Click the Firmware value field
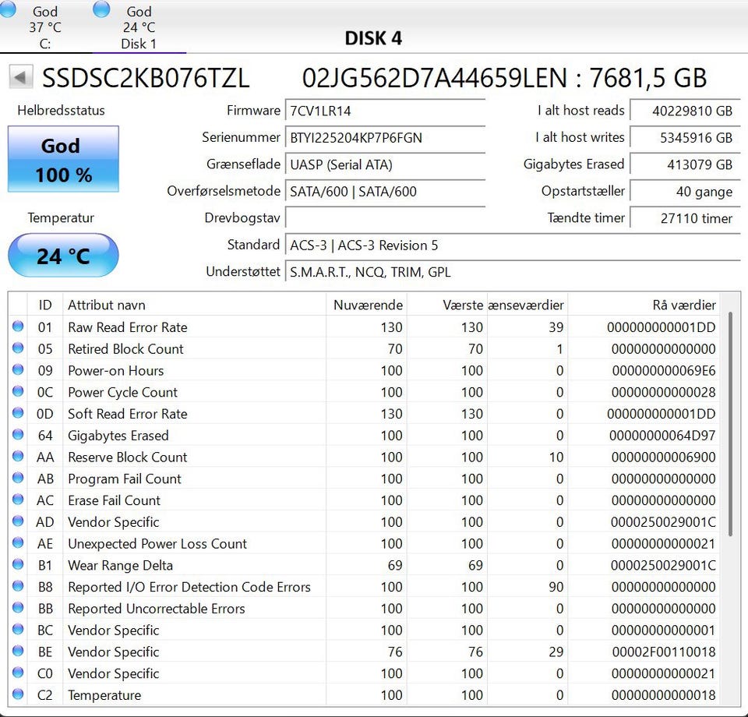748x717 pixels. pos(385,111)
